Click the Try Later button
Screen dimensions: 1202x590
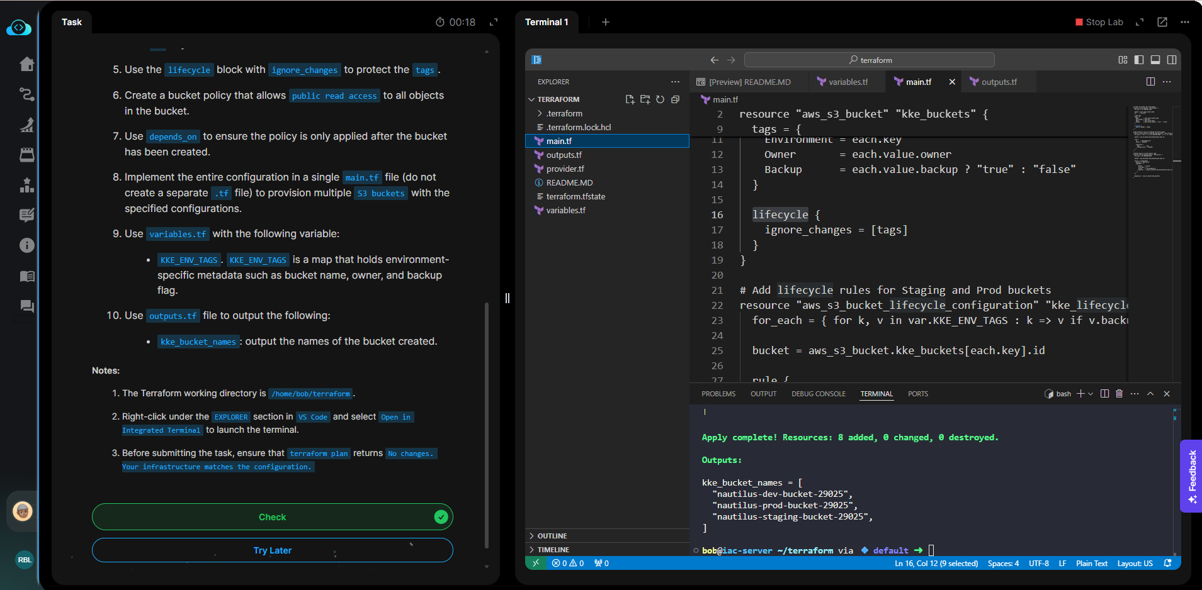pos(272,550)
